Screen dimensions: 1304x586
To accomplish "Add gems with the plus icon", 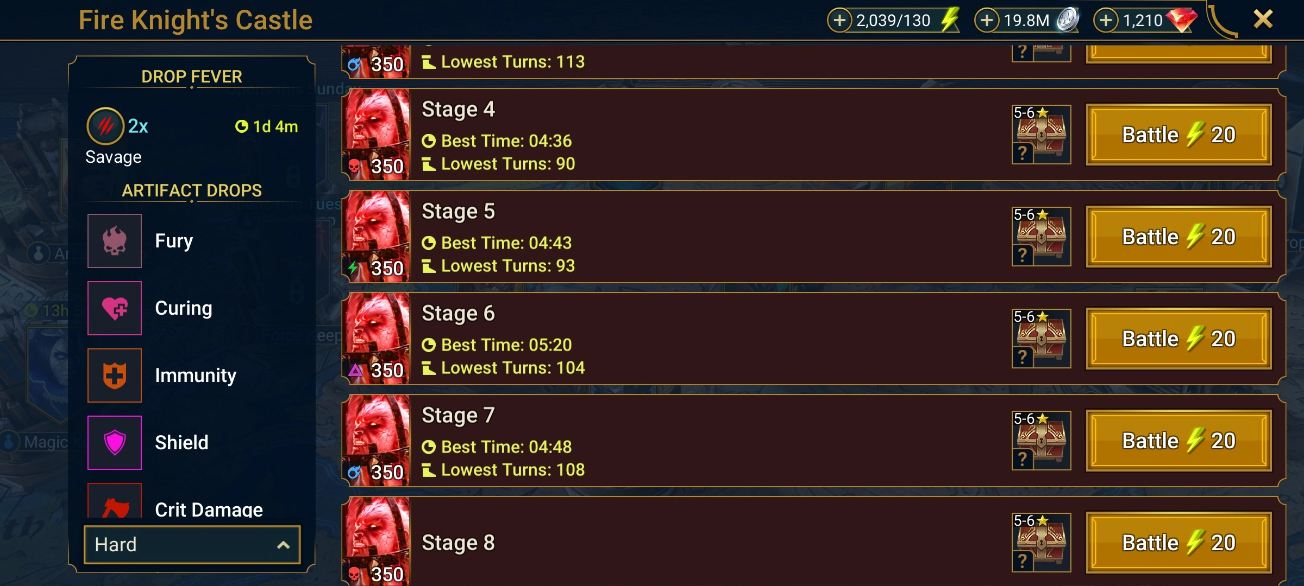I will point(1106,21).
